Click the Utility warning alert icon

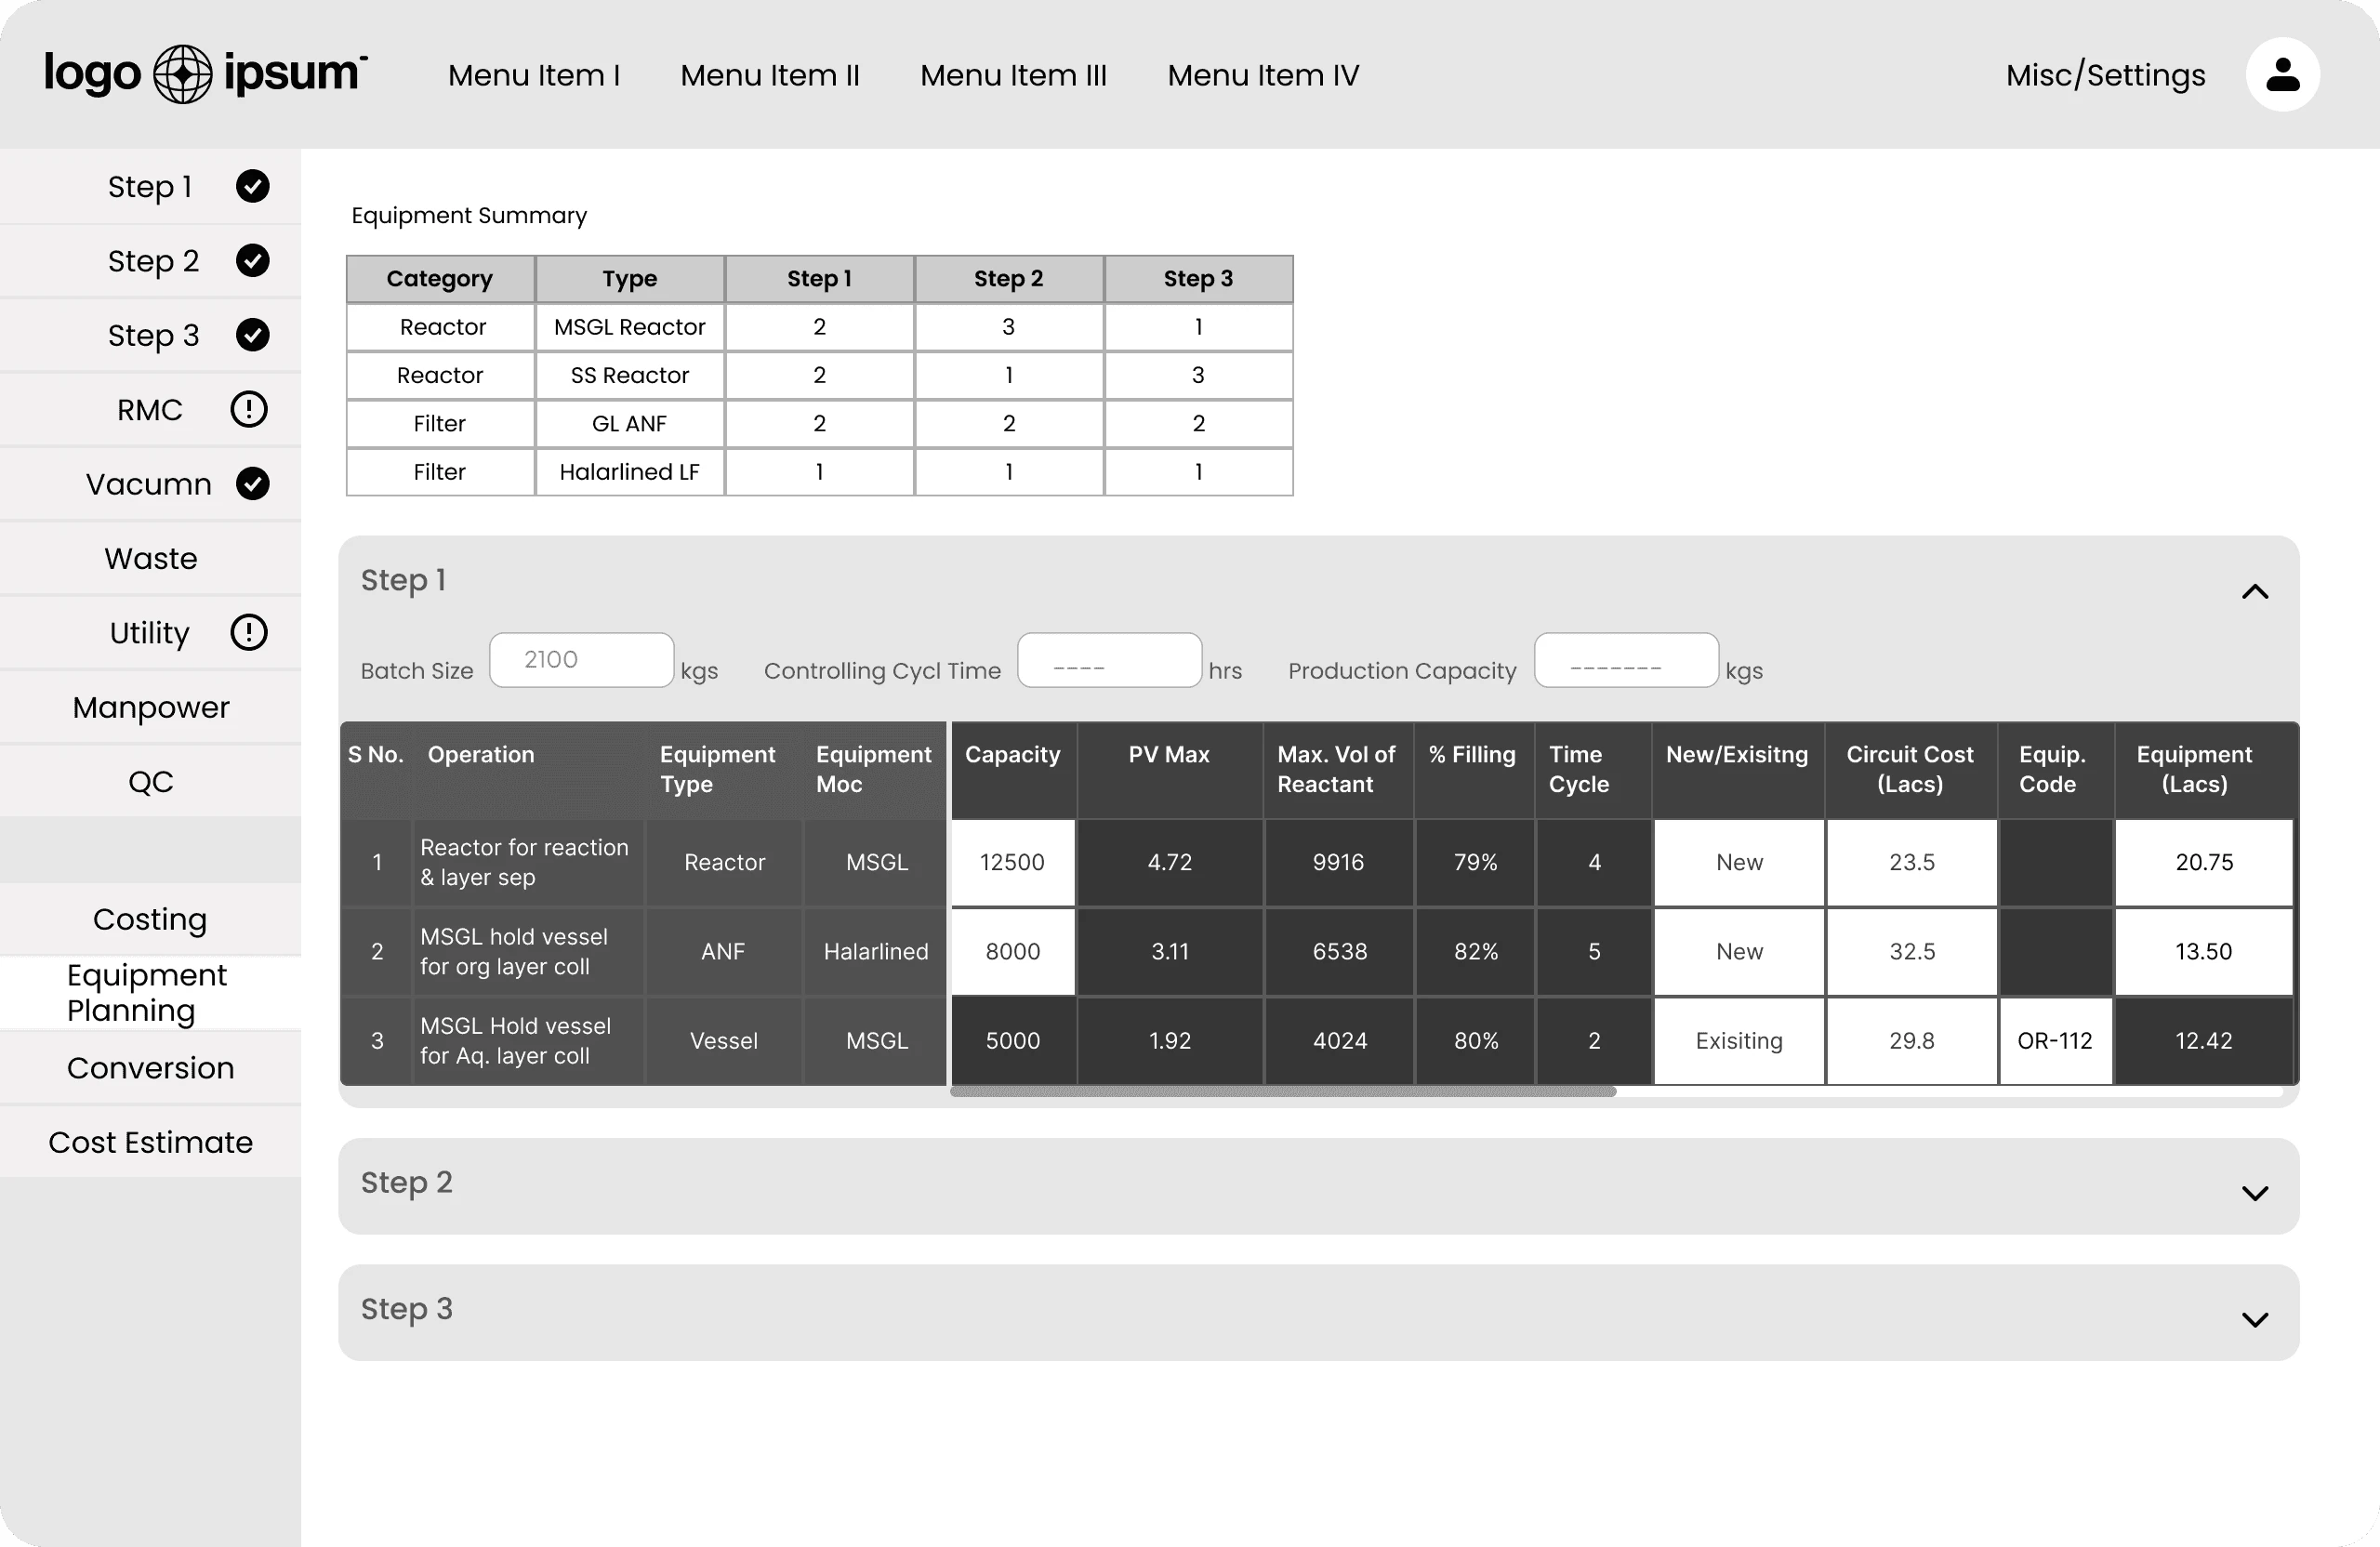click(249, 632)
